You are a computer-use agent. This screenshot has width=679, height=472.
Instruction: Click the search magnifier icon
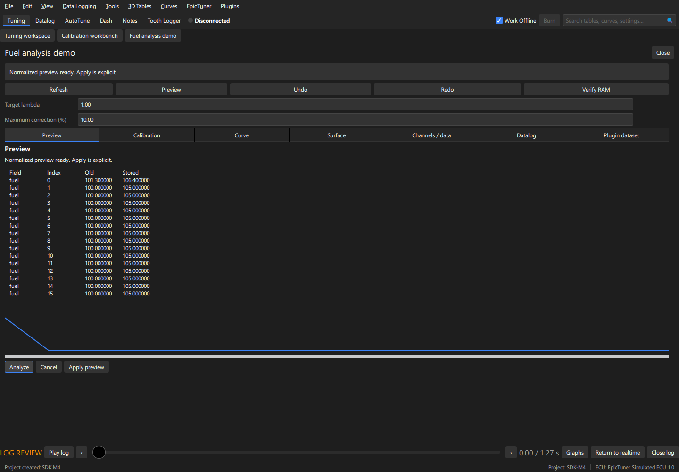[670, 20]
